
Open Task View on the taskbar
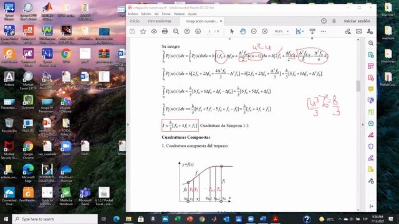103,219
